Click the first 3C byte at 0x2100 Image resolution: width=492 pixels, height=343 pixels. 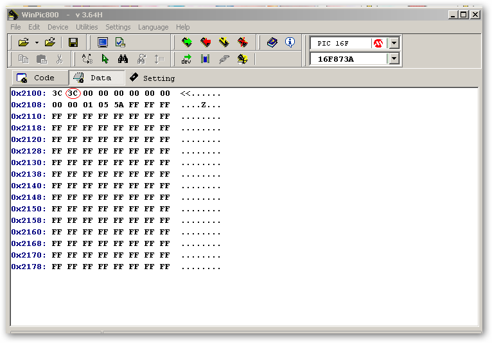click(x=57, y=93)
